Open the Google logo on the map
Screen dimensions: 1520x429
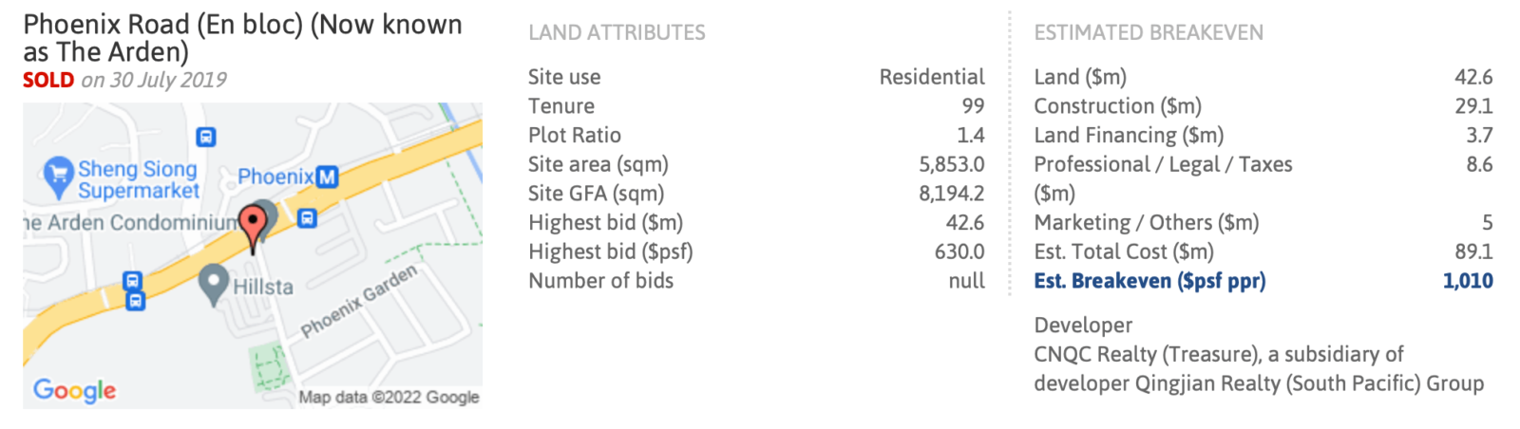[x=74, y=390]
